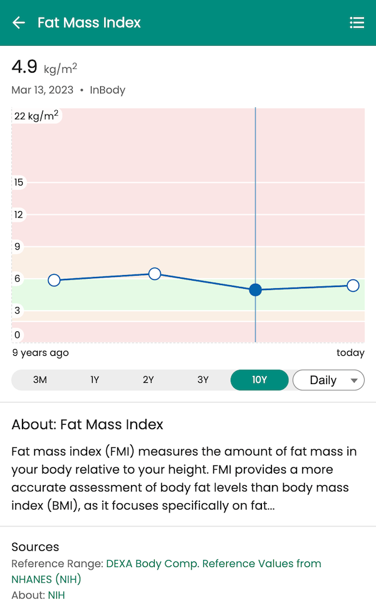Click the 4.9 kg/m² reading value
376x609 pixels.
pyautogui.click(x=25, y=66)
